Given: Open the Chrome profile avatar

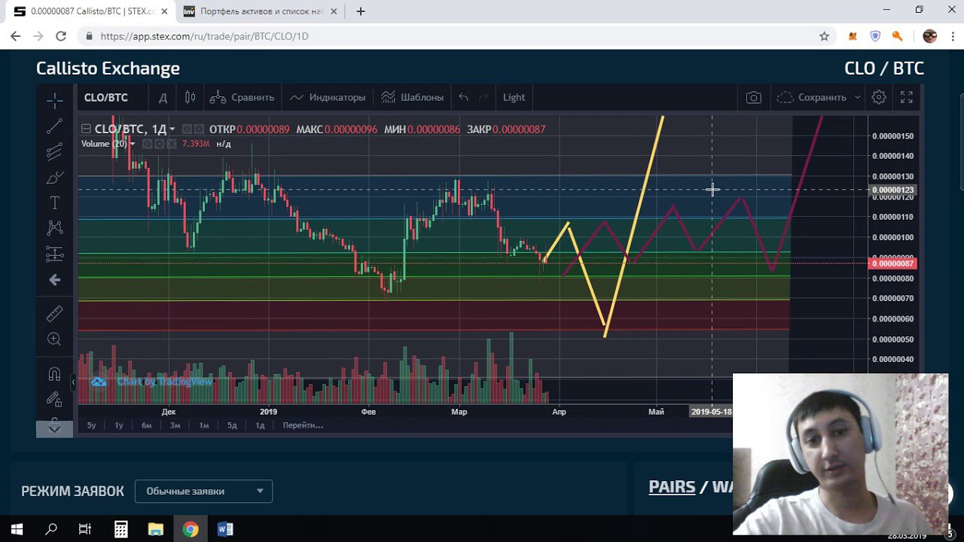Looking at the screenshot, I should [x=930, y=36].
